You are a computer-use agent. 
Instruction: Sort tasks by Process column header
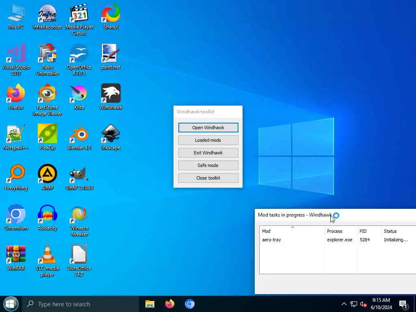point(341,231)
